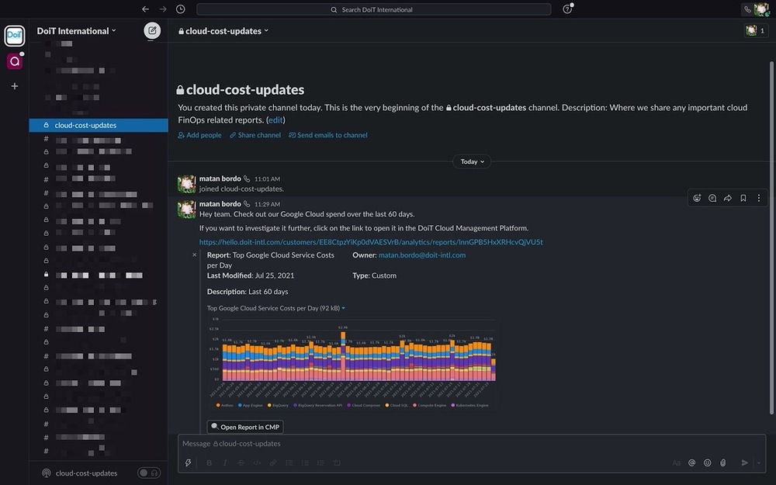
Task: View channel members count button
Action: [756, 31]
